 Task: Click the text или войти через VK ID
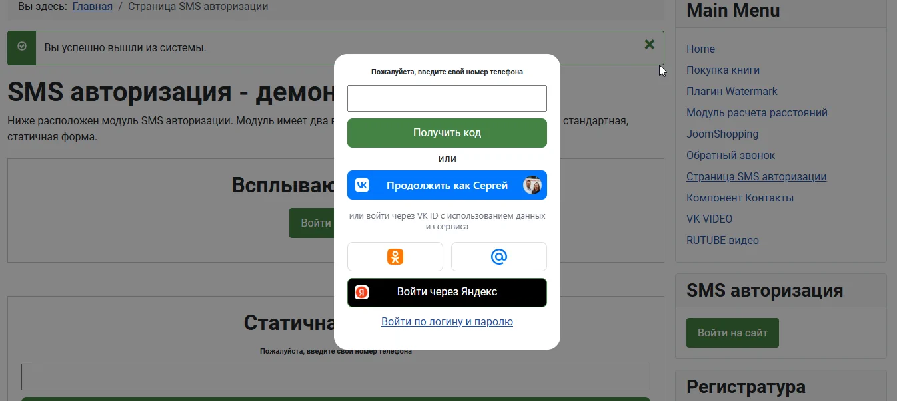coord(447,221)
